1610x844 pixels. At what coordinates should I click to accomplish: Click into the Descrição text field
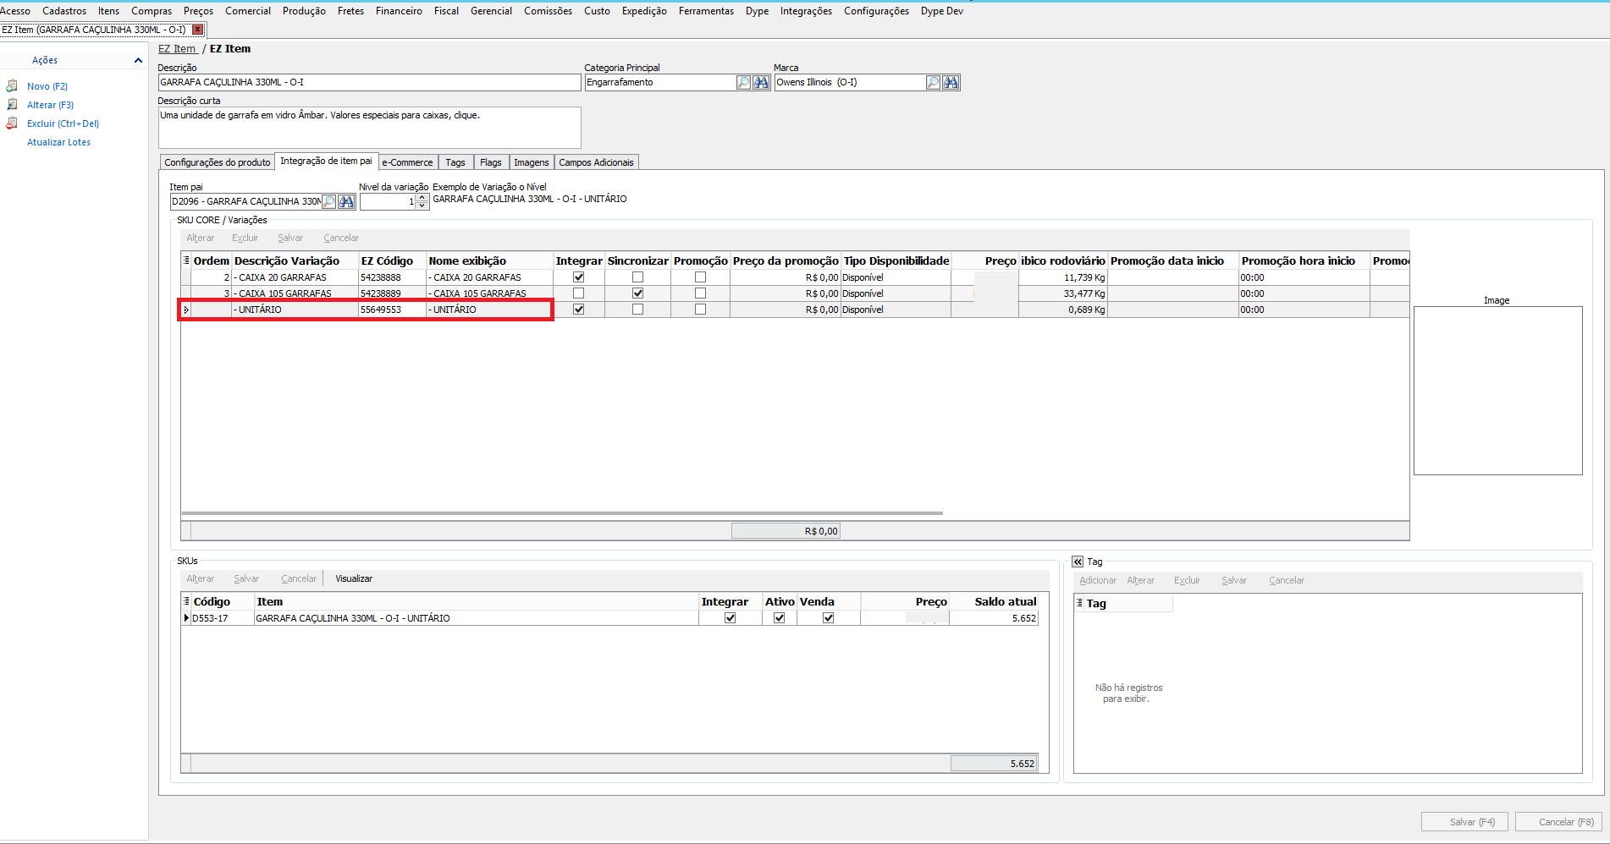369,83
